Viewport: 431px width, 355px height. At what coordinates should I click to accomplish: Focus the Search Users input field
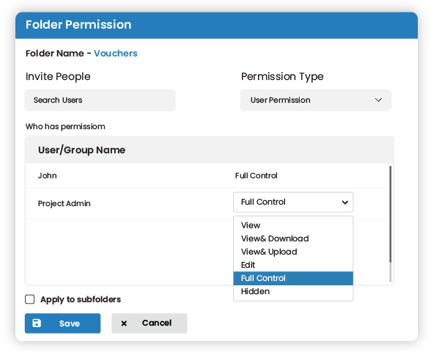100,100
